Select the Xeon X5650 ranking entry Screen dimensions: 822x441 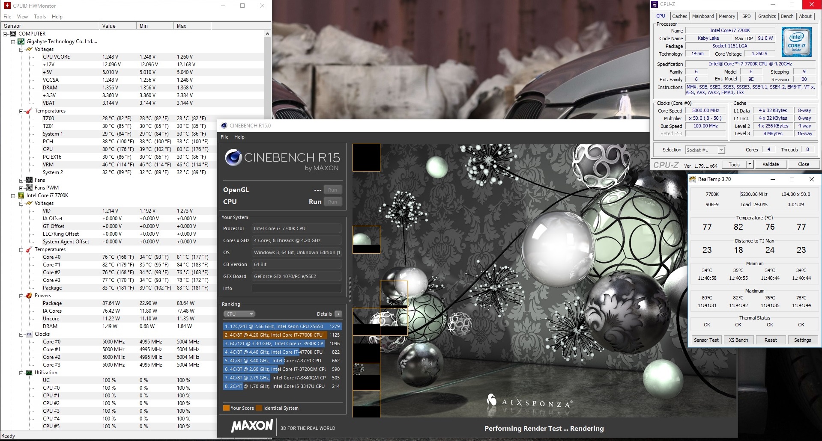(x=282, y=326)
